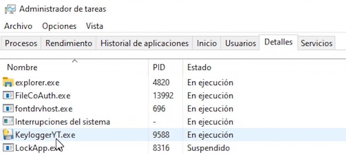This screenshot has width=346, height=154.
Task: Go to the Usuarios tab
Action: [x=241, y=43]
